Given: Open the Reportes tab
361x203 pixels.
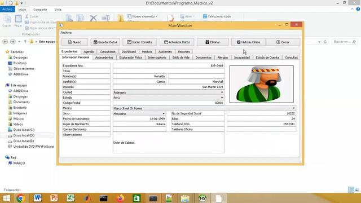Looking at the screenshot, I should coord(184,52).
